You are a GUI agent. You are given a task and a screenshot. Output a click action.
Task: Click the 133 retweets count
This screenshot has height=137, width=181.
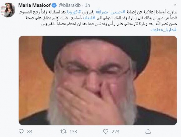pyautogui.click(x=73, y=132)
